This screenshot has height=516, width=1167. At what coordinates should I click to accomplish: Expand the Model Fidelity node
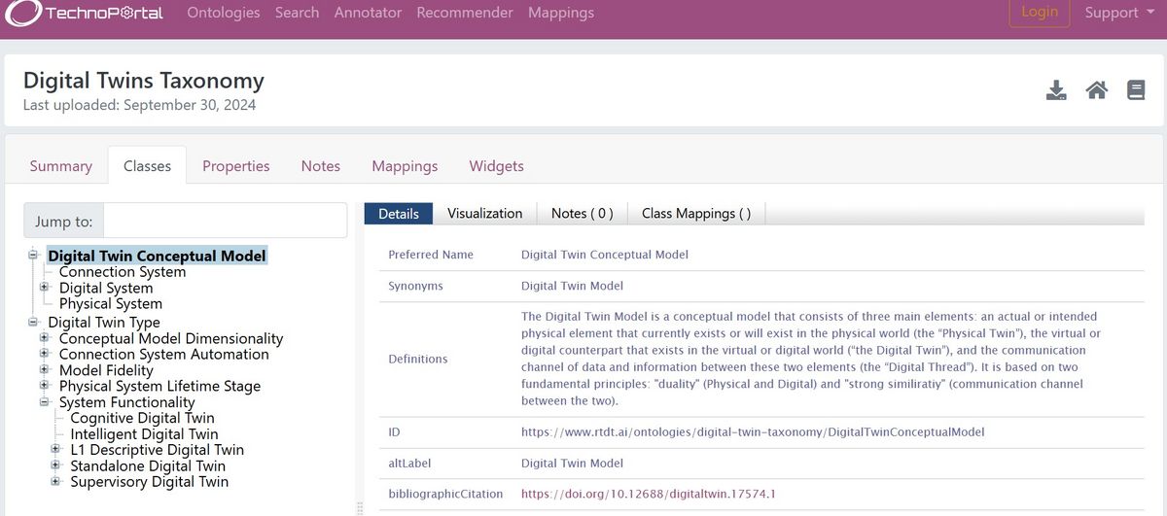44,370
